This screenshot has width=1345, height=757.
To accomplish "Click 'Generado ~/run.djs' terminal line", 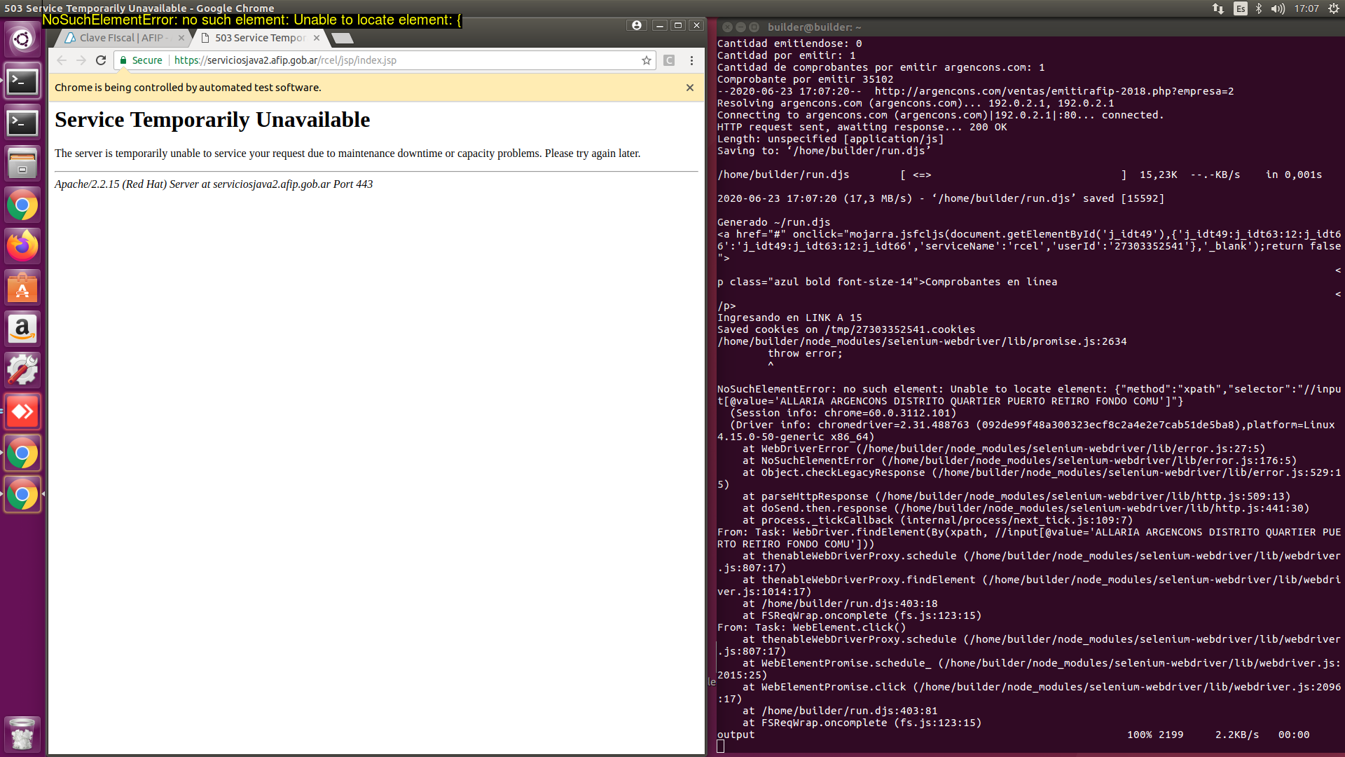I will point(773,222).
